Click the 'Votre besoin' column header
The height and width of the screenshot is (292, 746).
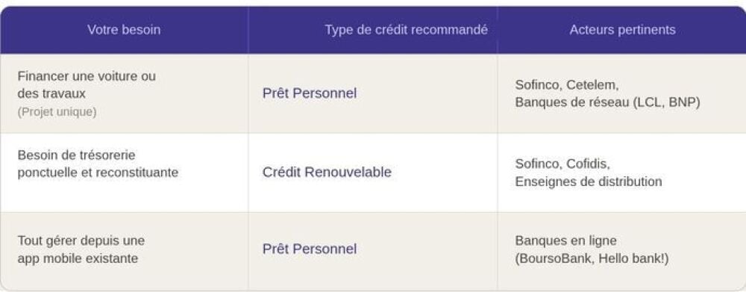tap(124, 30)
